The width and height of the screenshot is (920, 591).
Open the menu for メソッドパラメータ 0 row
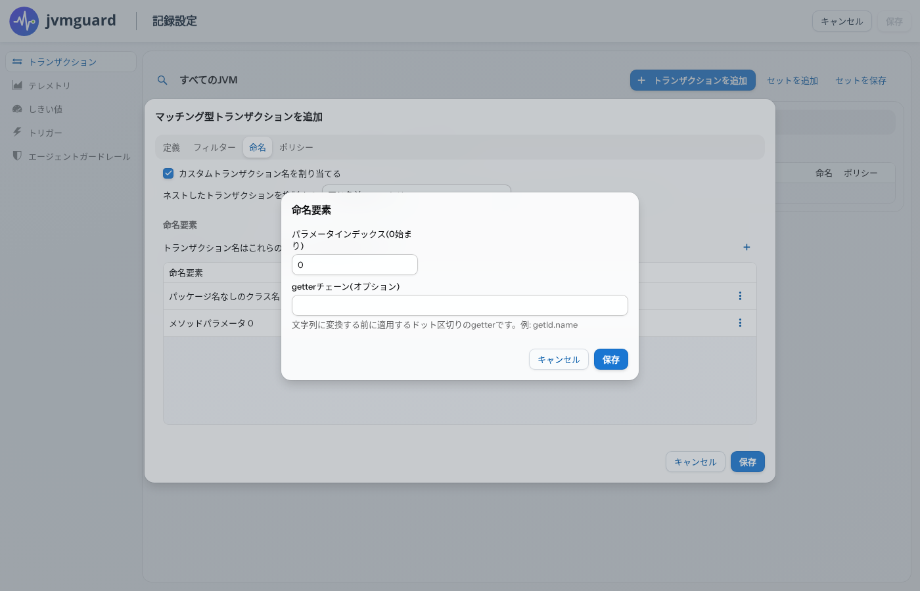(x=740, y=323)
